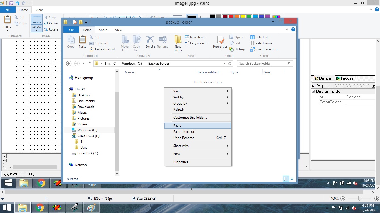Click the Crop tool in Paint's ribbon

(x=50, y=17)
